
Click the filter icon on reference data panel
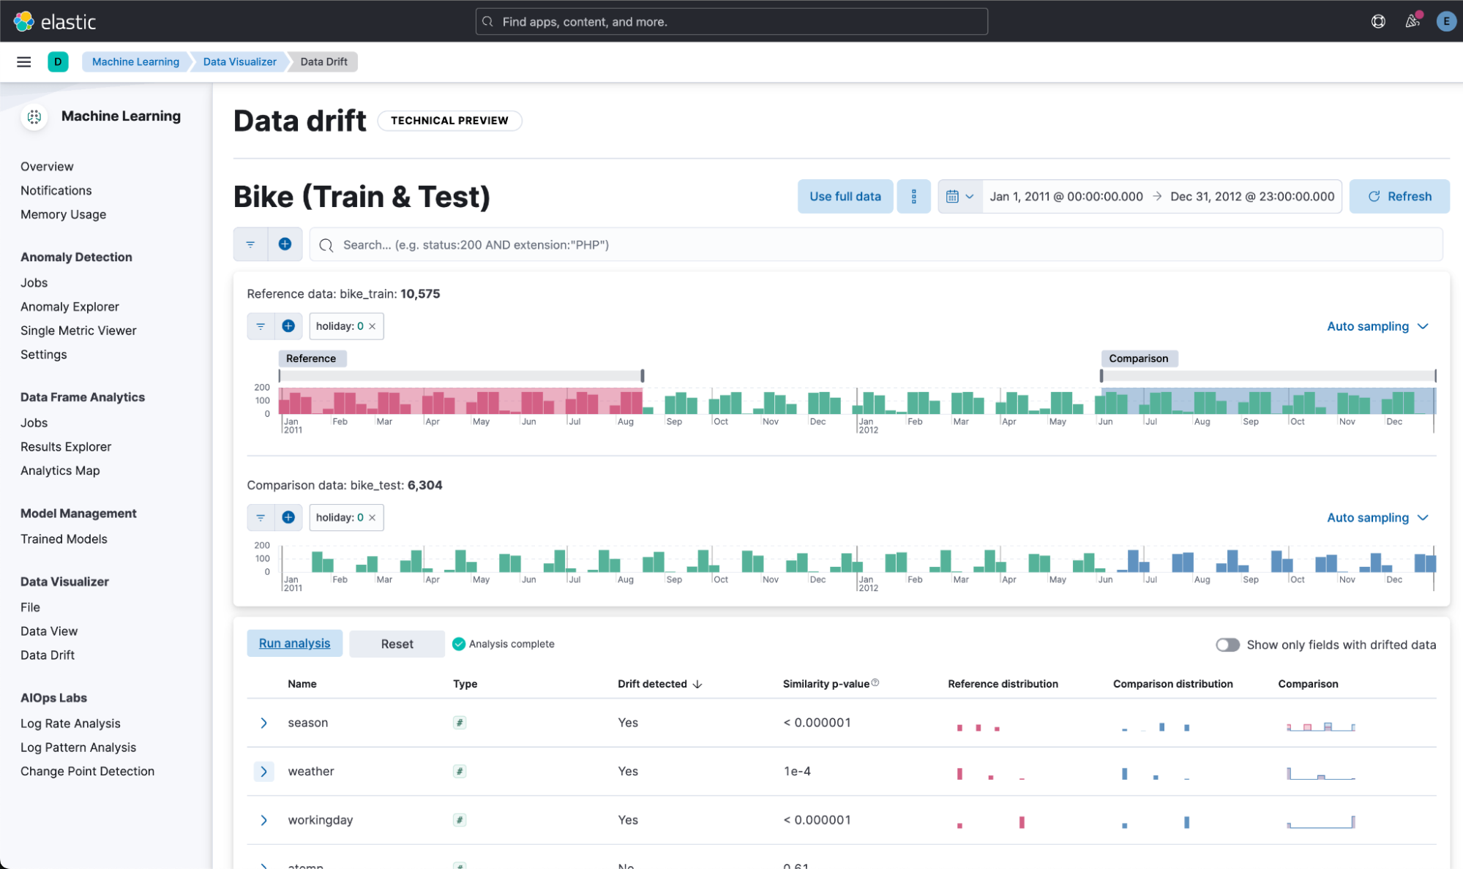(261, 326)
